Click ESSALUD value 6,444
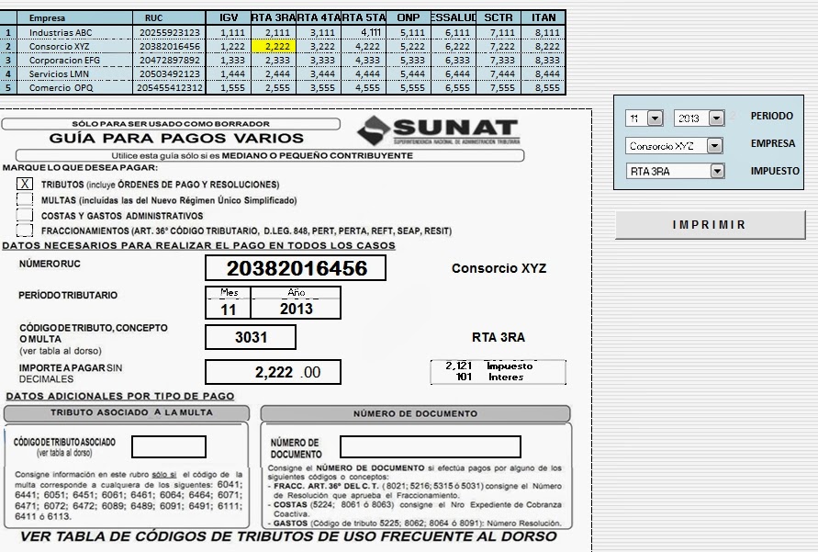 454,74
